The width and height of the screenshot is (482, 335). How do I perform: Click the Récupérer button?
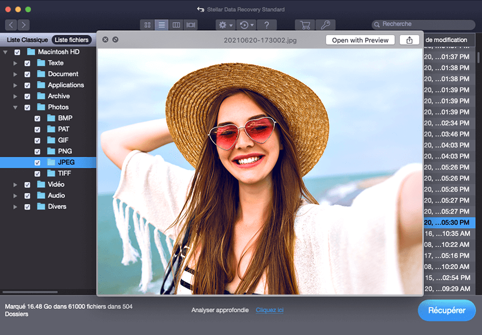pyautogui.click(x=446, y=310)
